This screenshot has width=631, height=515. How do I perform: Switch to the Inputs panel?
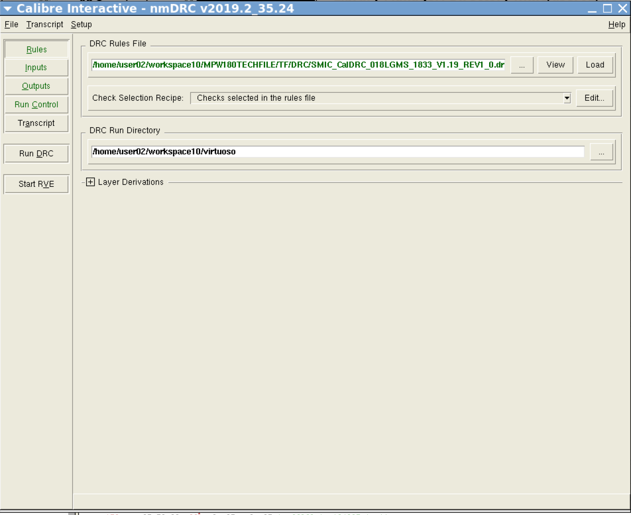36,68
